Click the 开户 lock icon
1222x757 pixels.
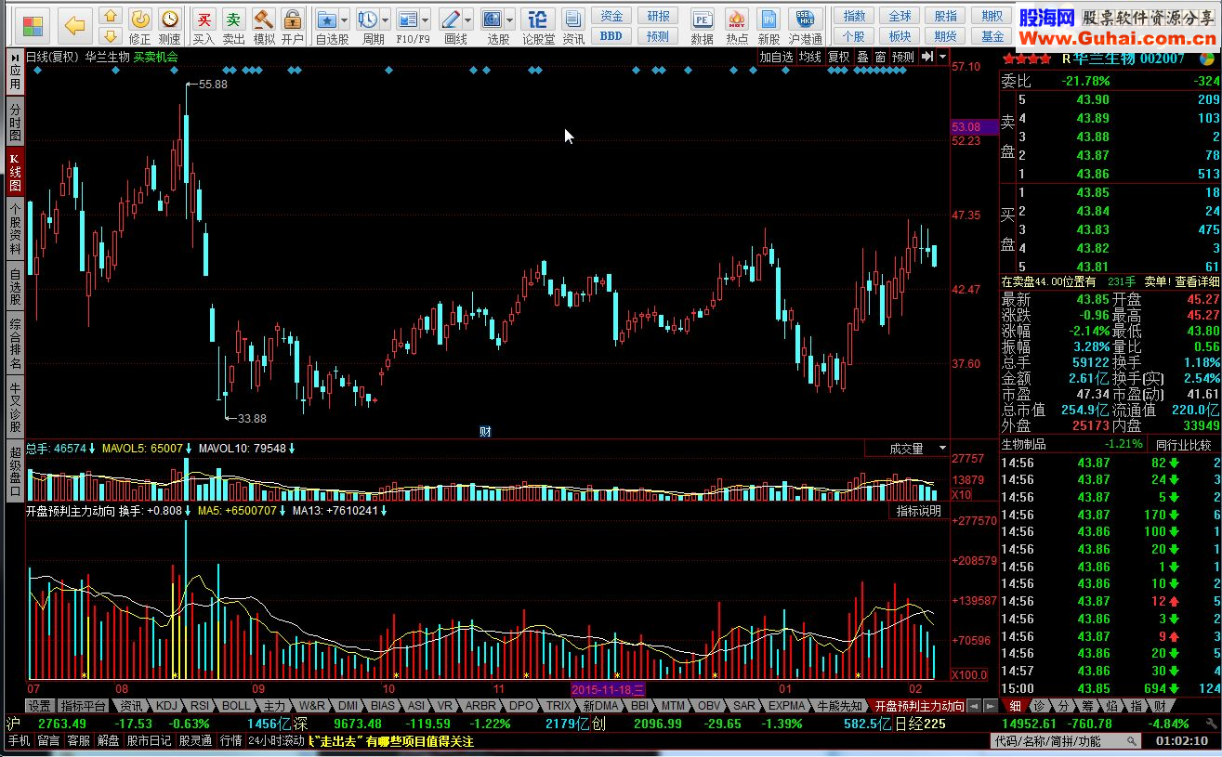292,26
